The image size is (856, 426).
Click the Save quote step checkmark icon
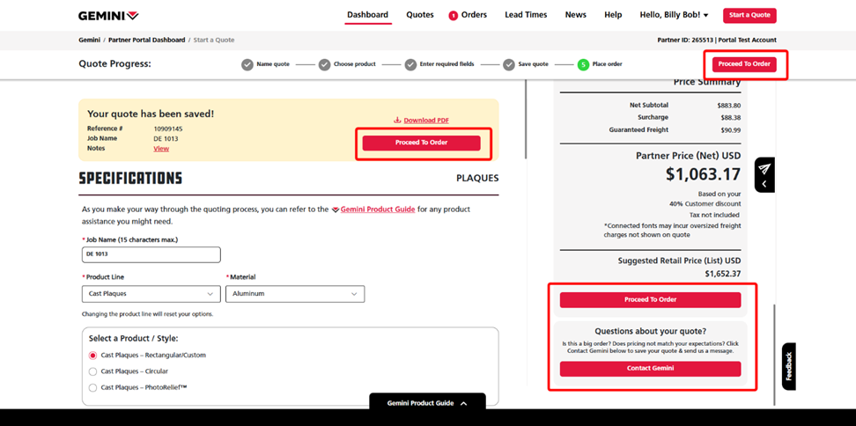pyautogui.click(x=509, y=64)
